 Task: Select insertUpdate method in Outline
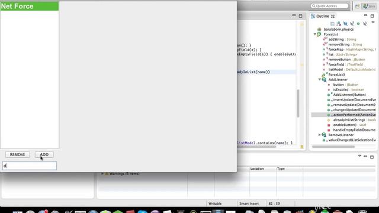354,100
